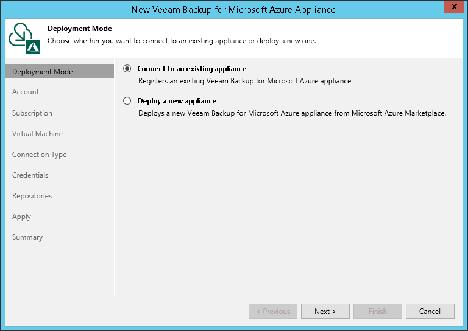
Task: Go to the Account step
Action: coord(26,92)
